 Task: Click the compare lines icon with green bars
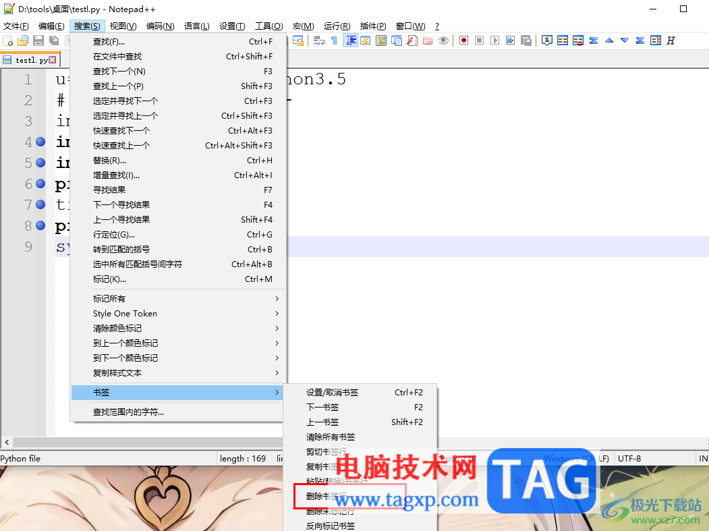pos(563,40)
